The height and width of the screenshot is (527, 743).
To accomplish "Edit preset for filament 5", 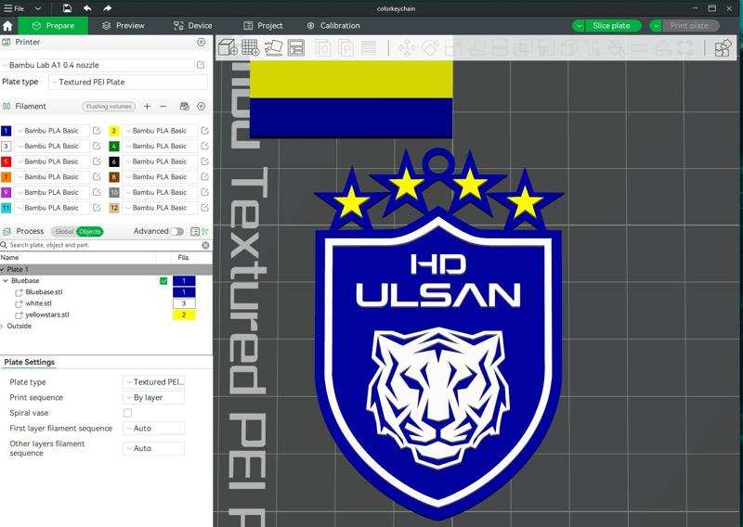I will (x=97, y=161).
